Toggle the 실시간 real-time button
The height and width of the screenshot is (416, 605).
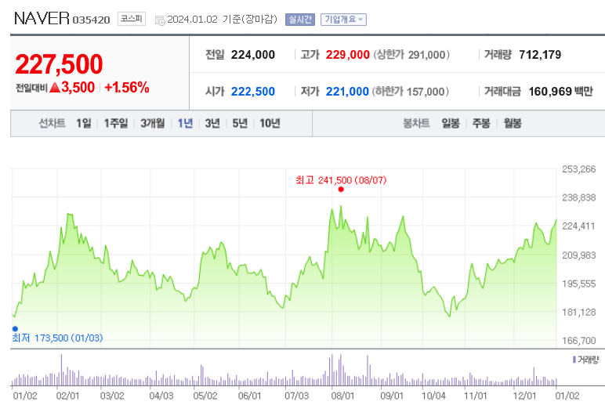pyautogui.click(x=300, y=20)
